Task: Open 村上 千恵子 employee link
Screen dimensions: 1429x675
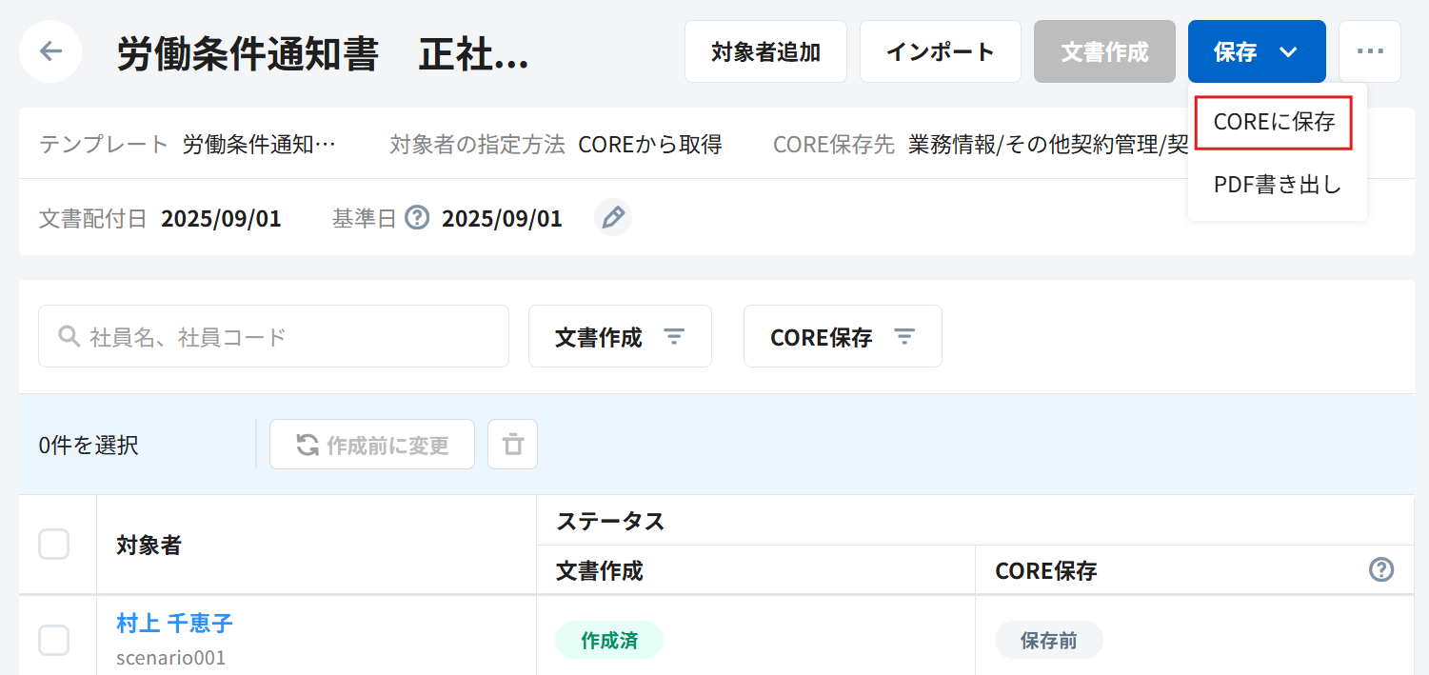Action: (174, 624)
